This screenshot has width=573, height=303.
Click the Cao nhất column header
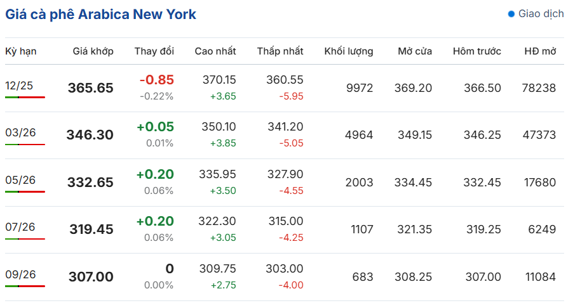(215, 51)
